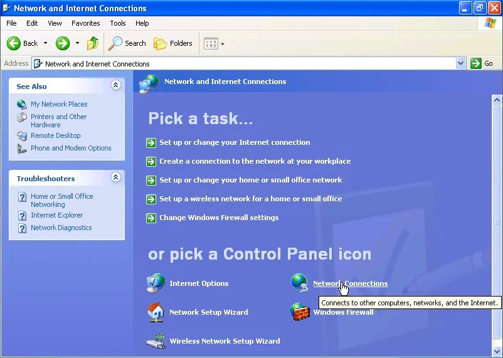This screenshot has width=503, height=358.
Task: Click the question icon beside Internet Explorer
Action: click(22, 216)
